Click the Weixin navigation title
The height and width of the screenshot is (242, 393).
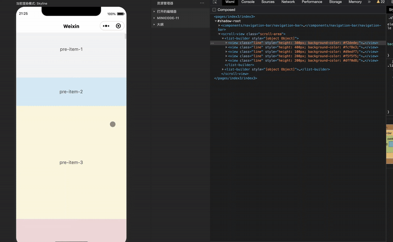point(71,26)
